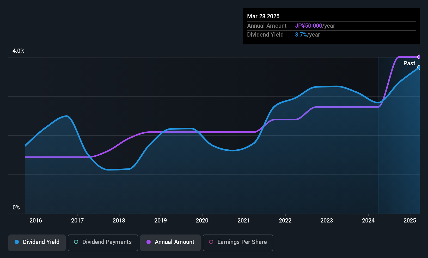Click the 4.0% y-axis label

19,51
